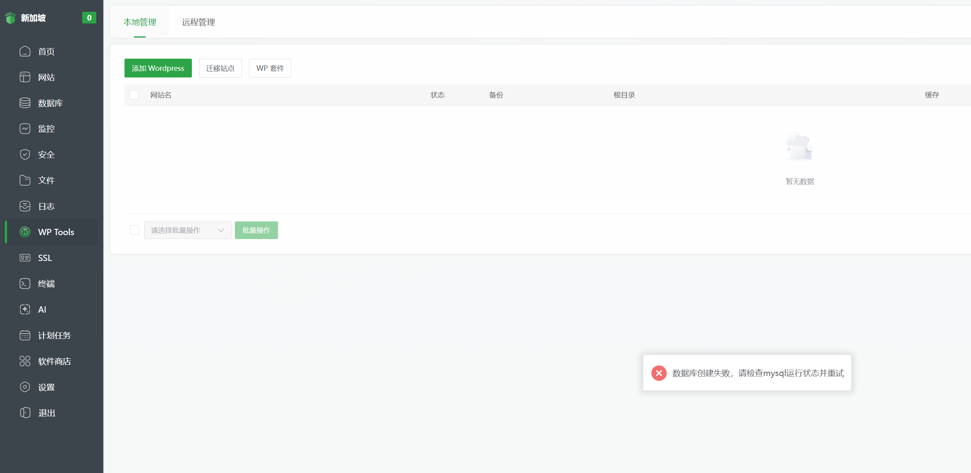This screenshot has width=971, height=473.
Task: Open the 数据库 menu item
Action: 52,103
